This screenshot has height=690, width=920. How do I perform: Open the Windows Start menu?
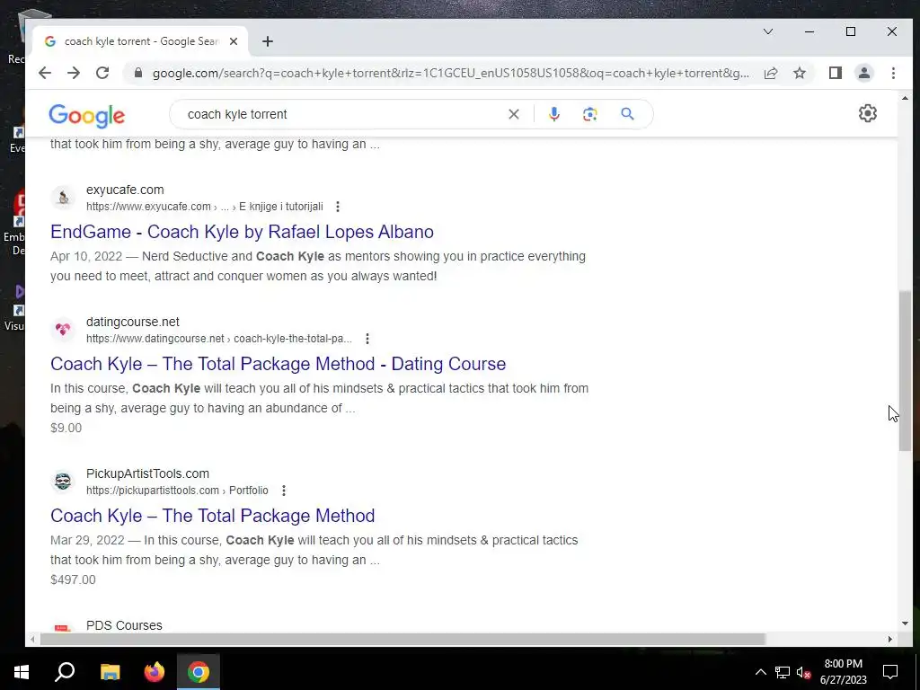tap(22, 672)
